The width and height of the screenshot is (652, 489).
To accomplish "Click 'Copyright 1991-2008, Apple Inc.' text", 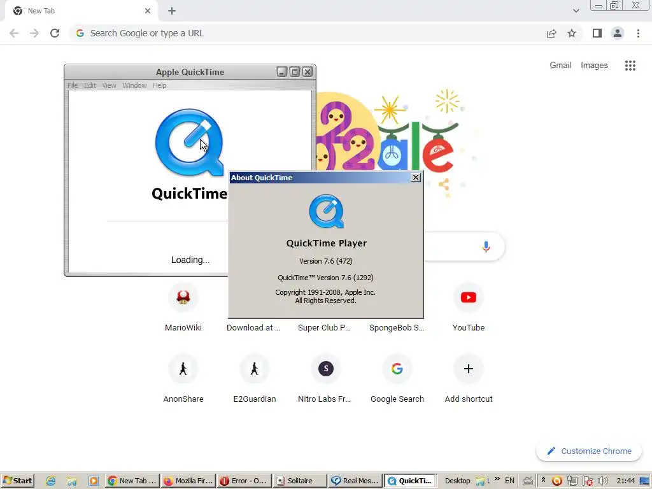I will click(x=325, y=292).
